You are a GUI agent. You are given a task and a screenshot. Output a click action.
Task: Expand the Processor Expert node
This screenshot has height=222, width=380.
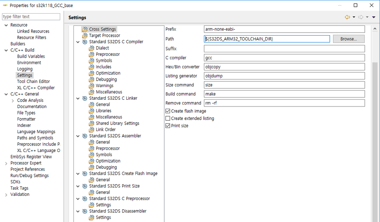pos(6,163)
